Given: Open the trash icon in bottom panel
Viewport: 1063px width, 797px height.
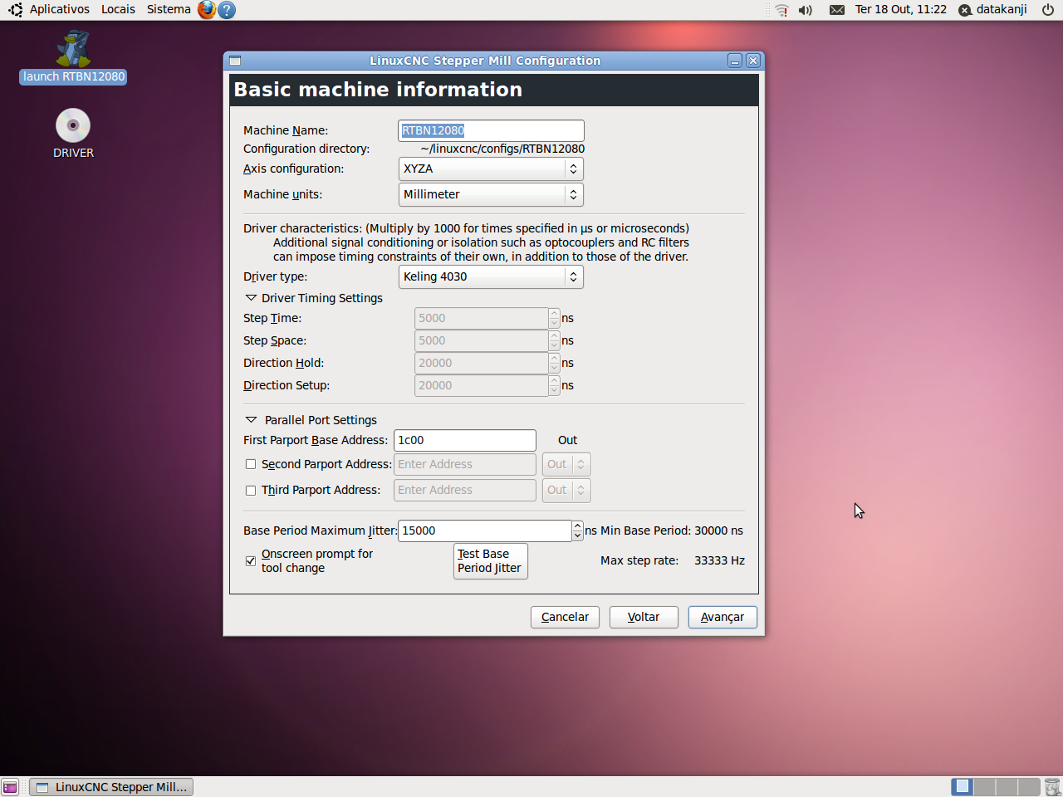Looking at the screenshot, I should [x=1052, y=787].
